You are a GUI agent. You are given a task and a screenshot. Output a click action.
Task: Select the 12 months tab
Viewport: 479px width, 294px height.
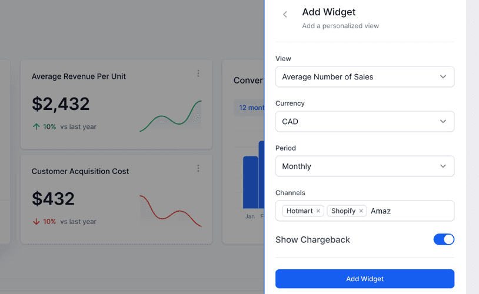pyautogui.click(x=249, y=108)
